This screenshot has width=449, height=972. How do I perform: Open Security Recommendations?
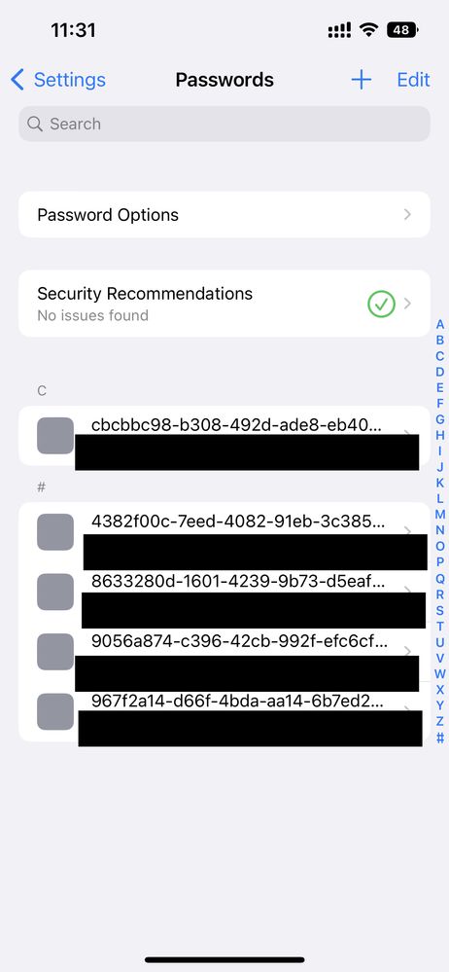pos(224,304)
